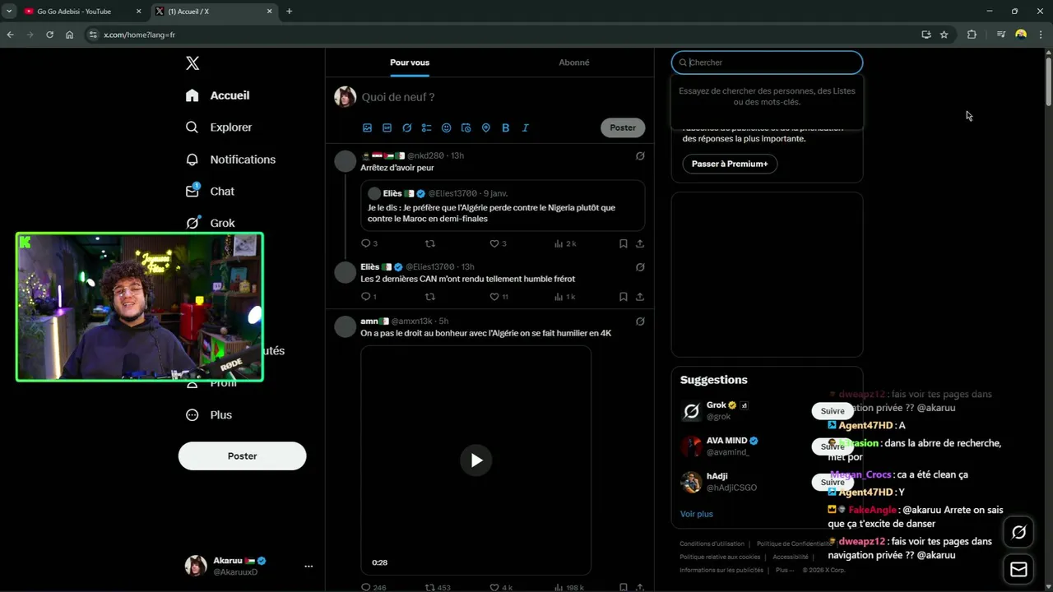1053x592 pixels.
Task: Click the small Poster submit button
Action: pyautogui.click(x=623, y=127)
